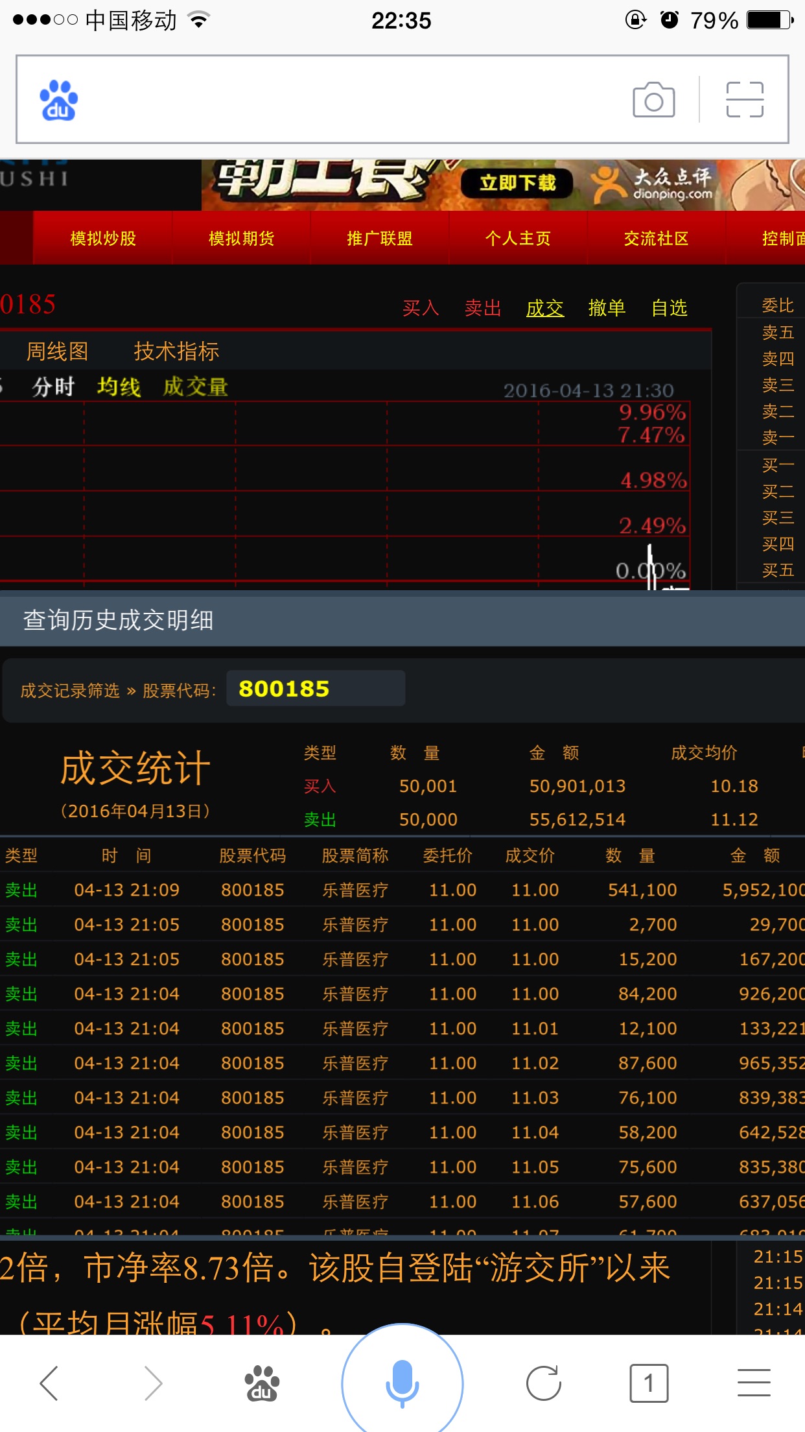This screenshot has height=1432, width=805.
Task: Switch to the 周线图 tab
Action: click(57, 352)
